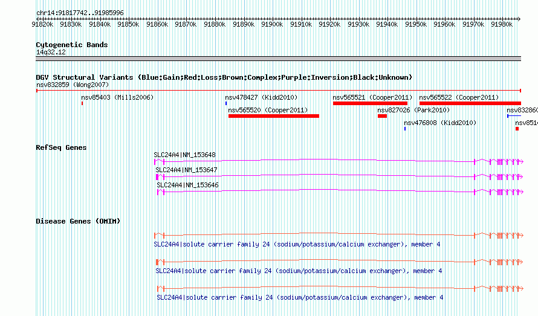
Task: Click the Disease Genes (OMIM) track title
Action: (78, 221)
